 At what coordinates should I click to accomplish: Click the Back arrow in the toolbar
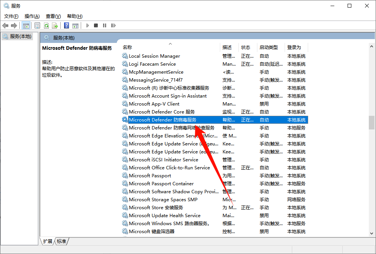[x=5, y=25]
